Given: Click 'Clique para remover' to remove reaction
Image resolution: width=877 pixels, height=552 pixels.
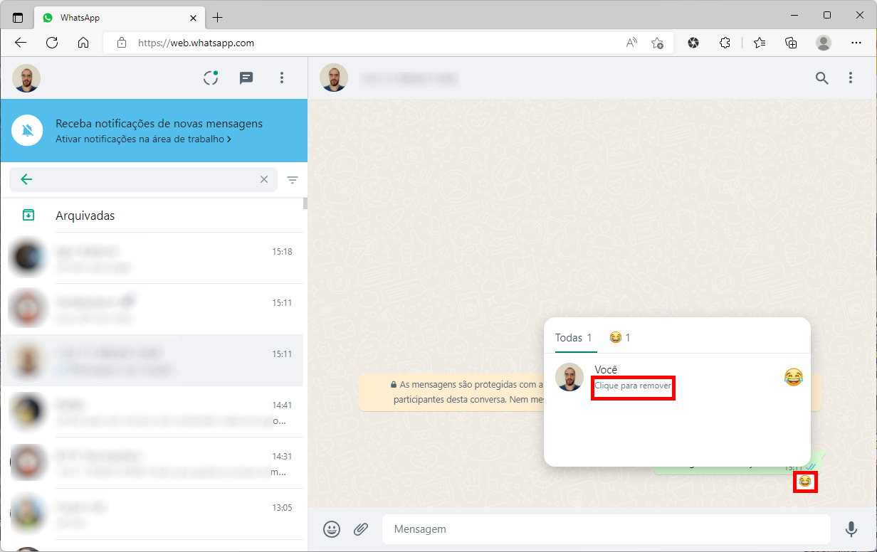Looking at the screenshot, I should coord(633,385).
